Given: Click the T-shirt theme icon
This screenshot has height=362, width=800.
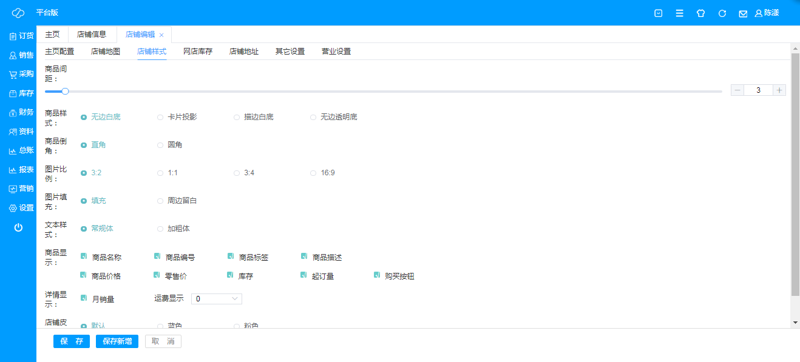Looking at the screenshot, I should tap(701, 13).
